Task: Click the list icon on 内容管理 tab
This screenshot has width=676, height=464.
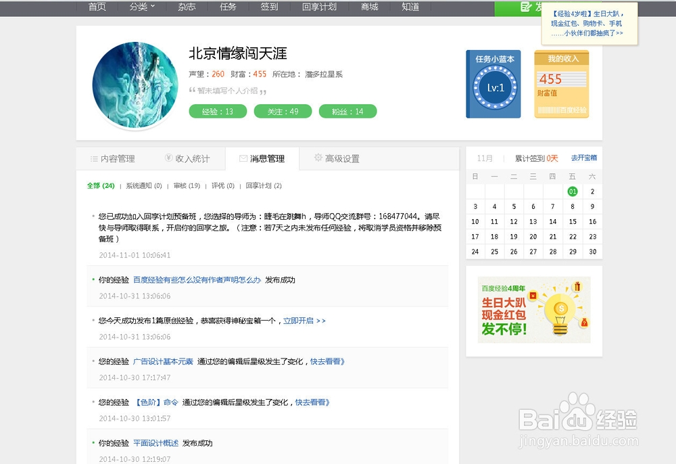Action: coord(93,158)
